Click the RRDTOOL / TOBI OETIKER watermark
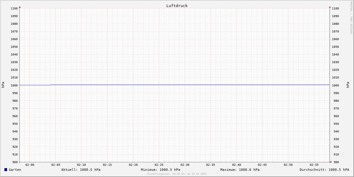 tap(351, 18)
